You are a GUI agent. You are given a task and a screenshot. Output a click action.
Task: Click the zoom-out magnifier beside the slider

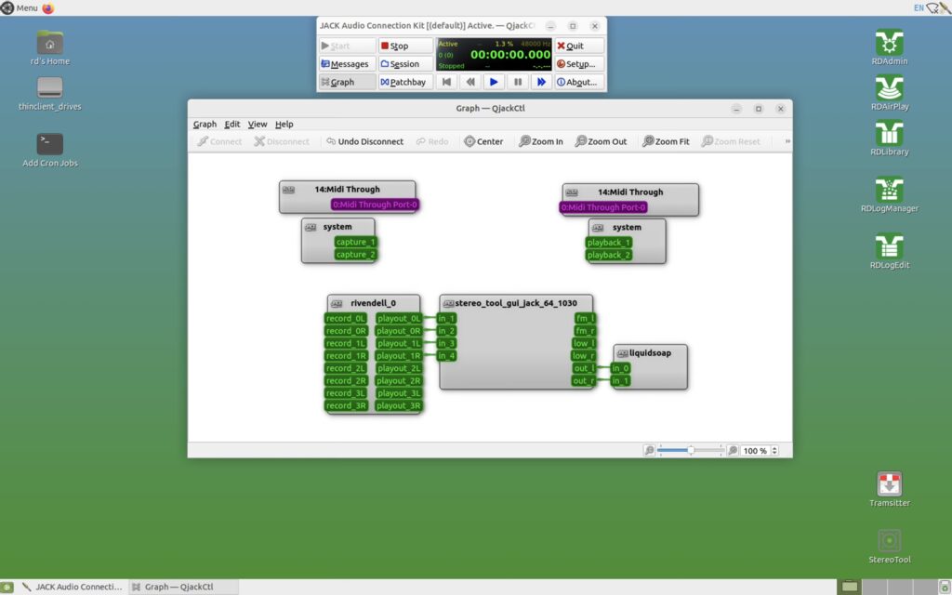649,450
